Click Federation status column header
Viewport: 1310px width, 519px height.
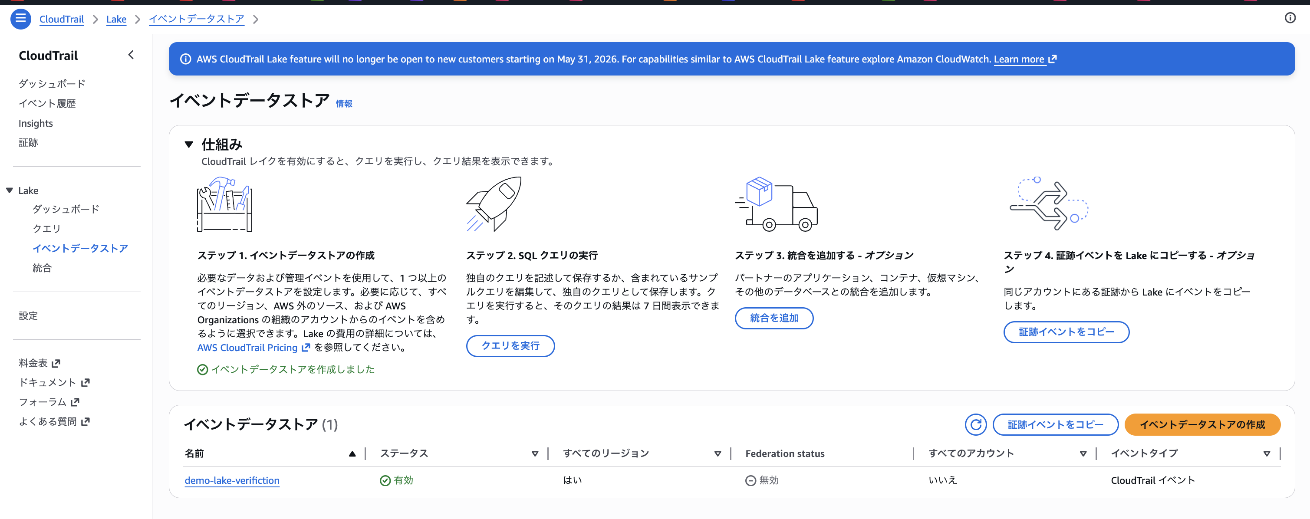point(785,454)
